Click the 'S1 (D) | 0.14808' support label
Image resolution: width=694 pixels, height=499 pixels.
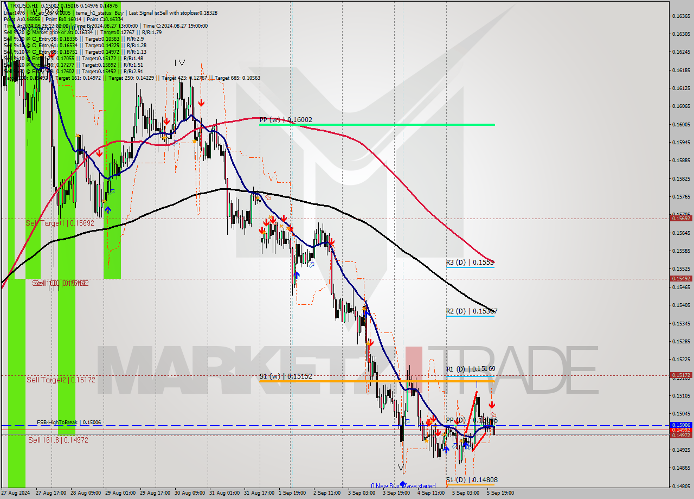tap(472, 479)
